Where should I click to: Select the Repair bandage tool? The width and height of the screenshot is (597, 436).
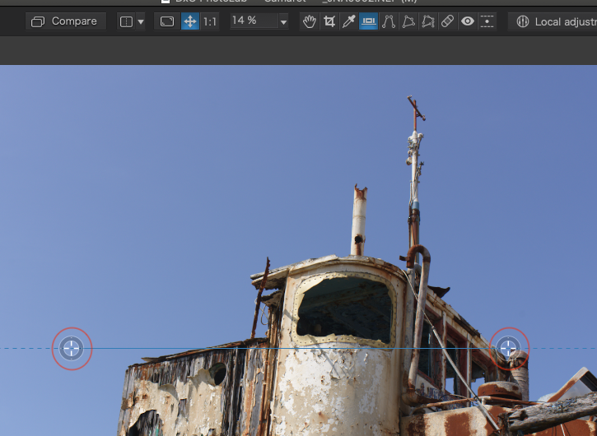tap(448, 21)
